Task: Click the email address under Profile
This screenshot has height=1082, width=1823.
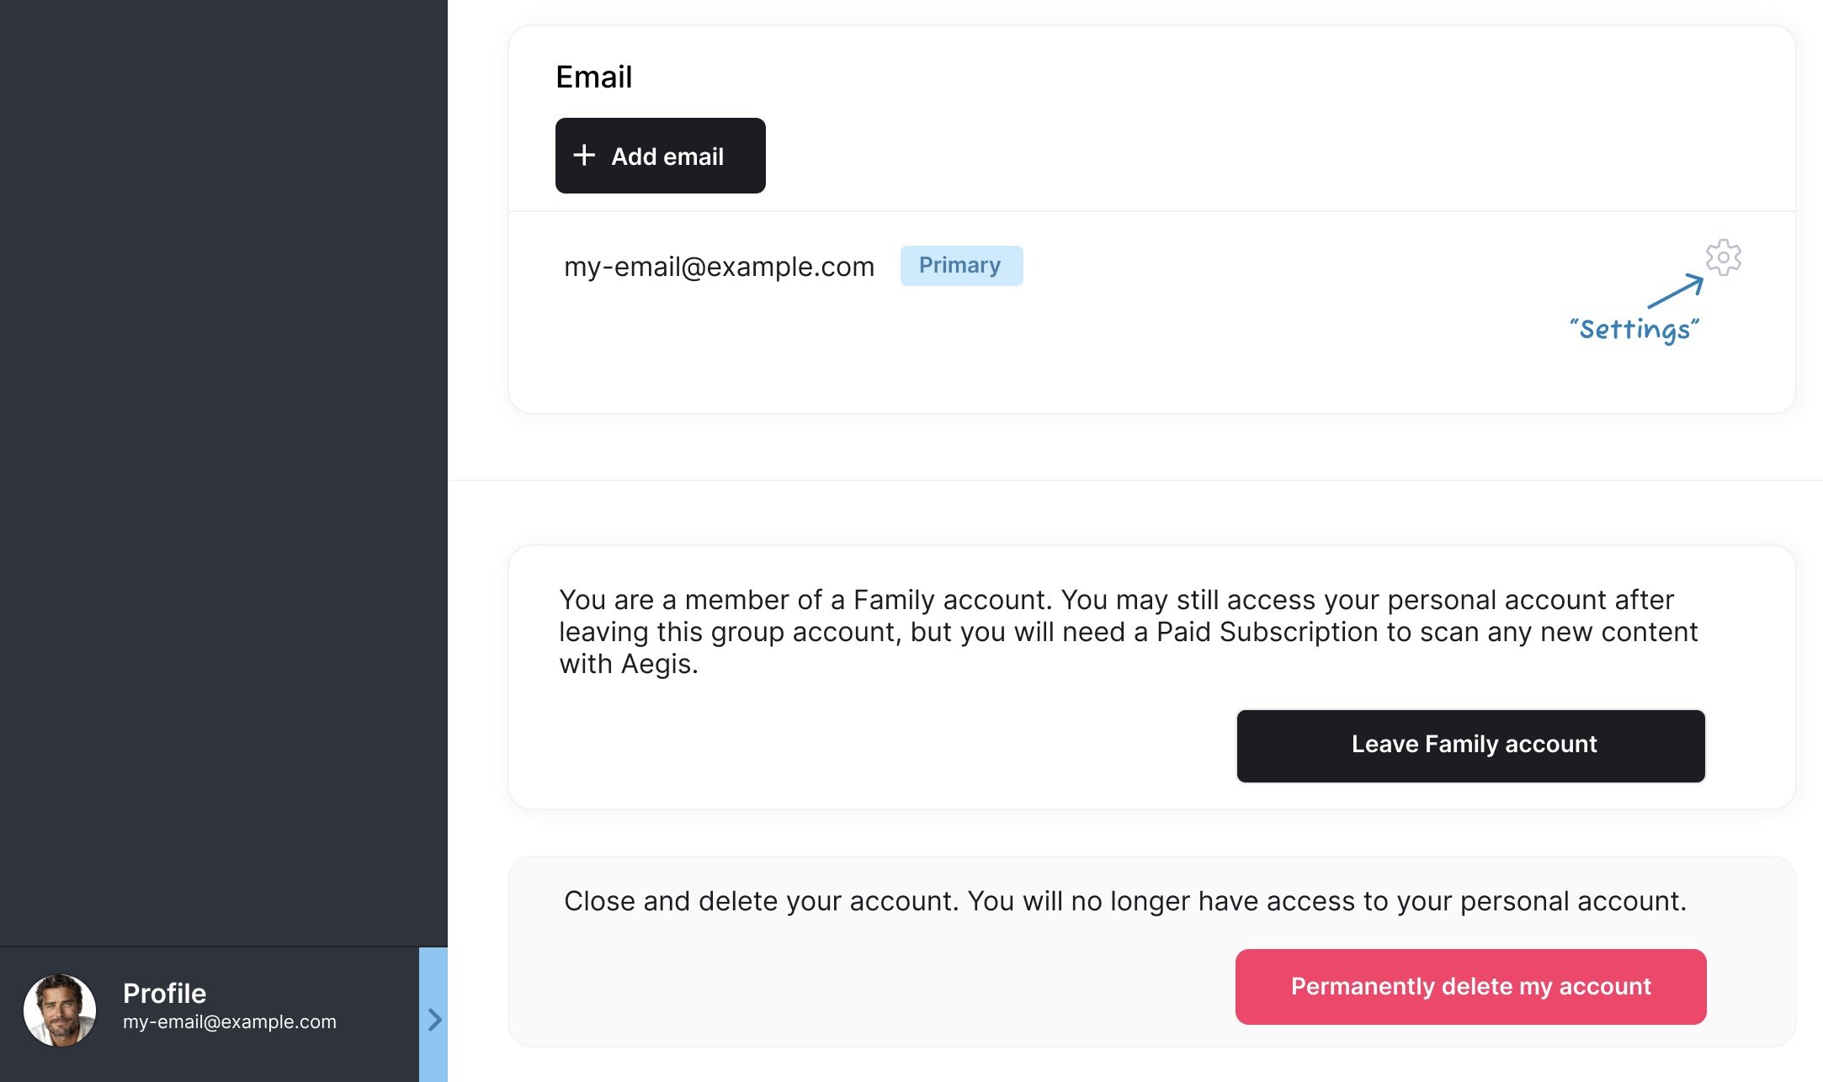Action: pyautogui.click(x=229, y=1022)
